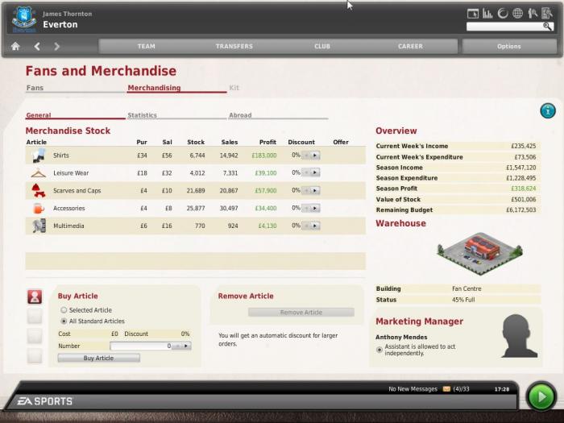564x423 pixels.
Task: Navigate forward with the right arrow
Action: tap(56, 46)
